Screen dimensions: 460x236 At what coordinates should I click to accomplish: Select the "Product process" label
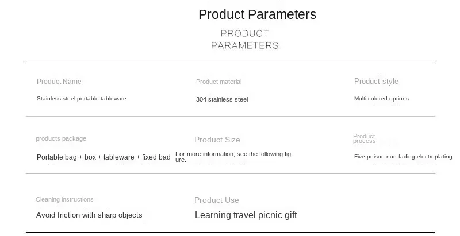pyautogui.click(x=364, y=138)
